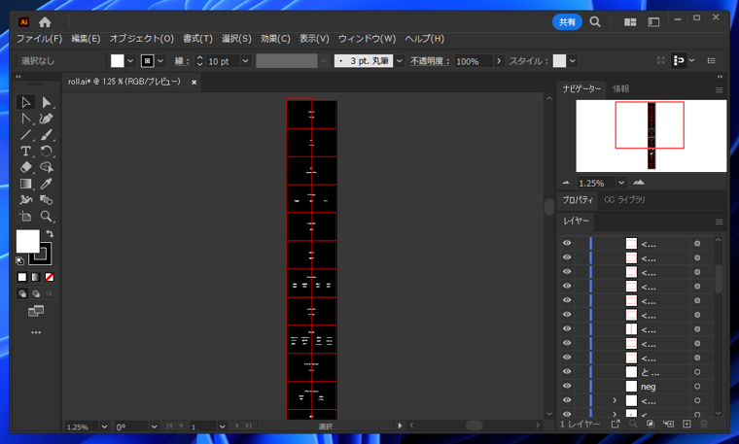Reset to default fill and stroke
Image resolution: width=739 pixels, height=444 pixels.
19,260
